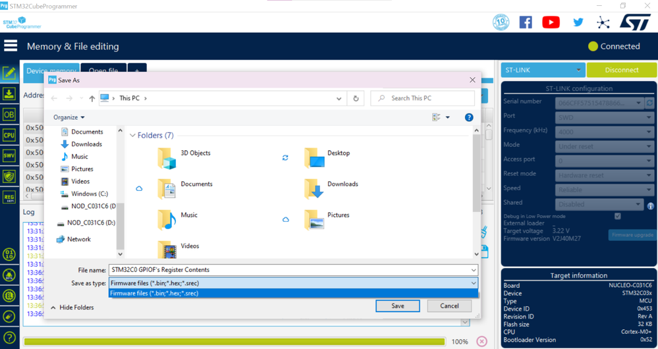Open the ST YouTube channel icon
Screen dimensions: 658x349
[x=551, y=22]
